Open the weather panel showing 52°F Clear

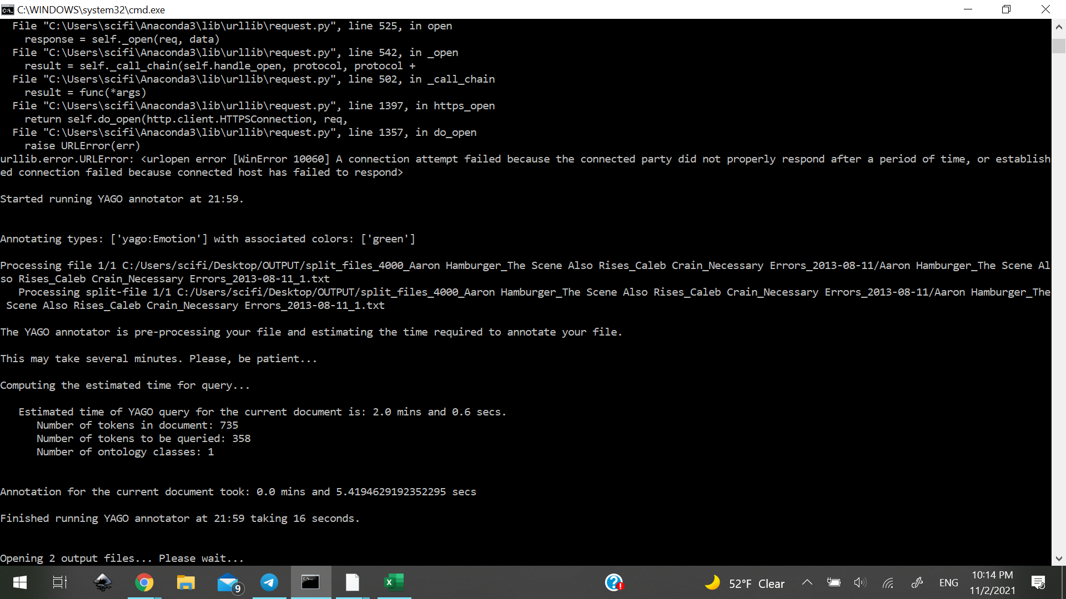point(744,582)
